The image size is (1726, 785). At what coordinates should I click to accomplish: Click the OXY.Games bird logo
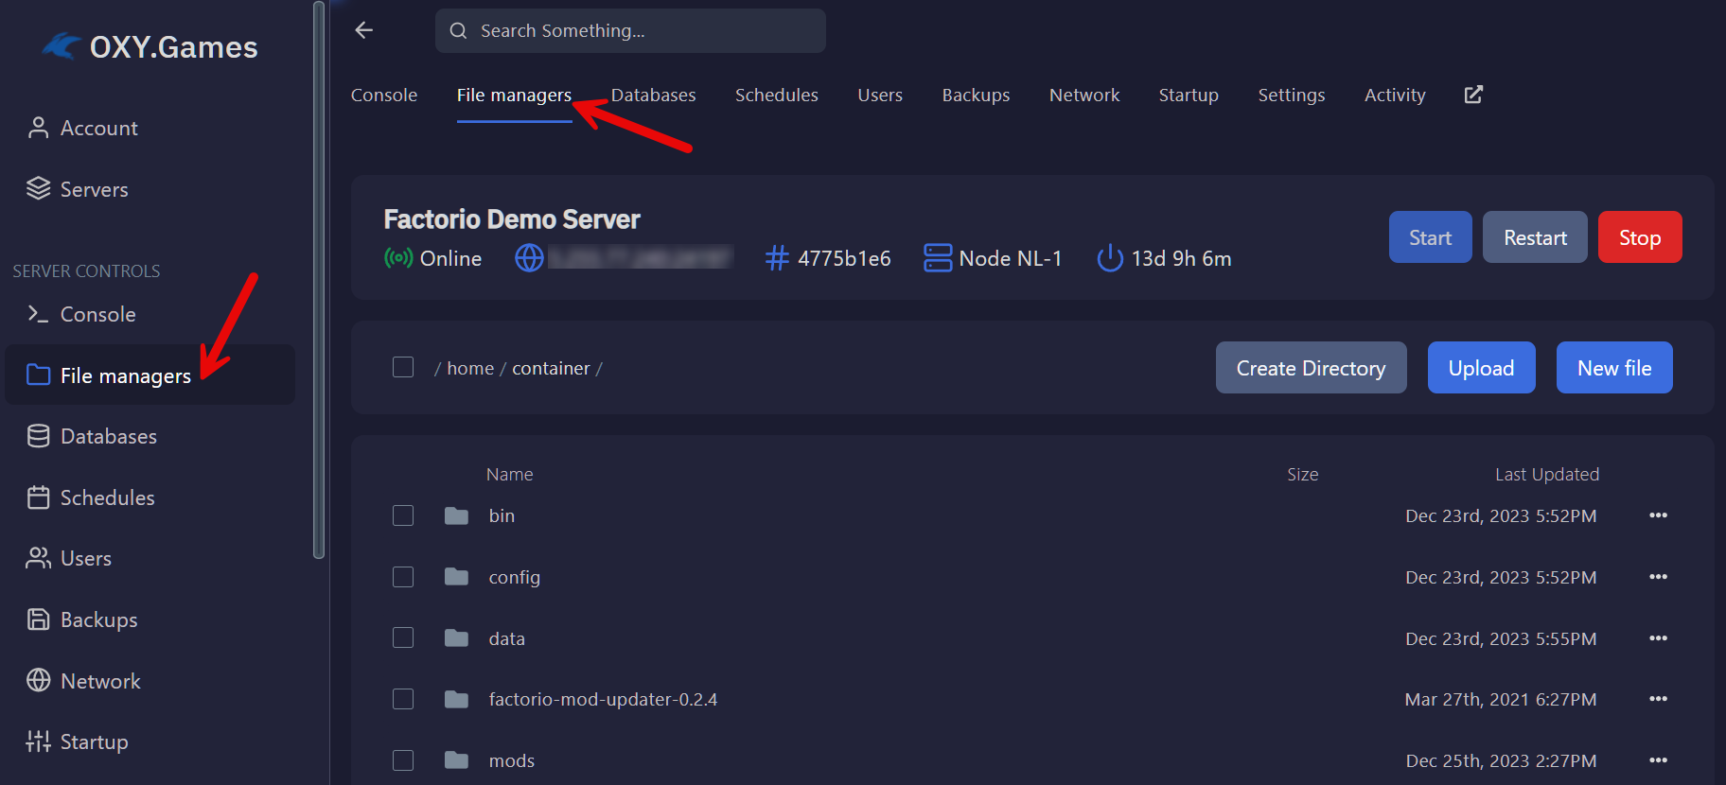(x=62, y=45)
